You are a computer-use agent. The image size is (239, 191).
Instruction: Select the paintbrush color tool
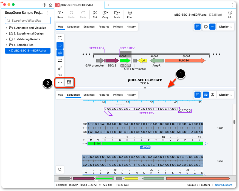point(60,68)
